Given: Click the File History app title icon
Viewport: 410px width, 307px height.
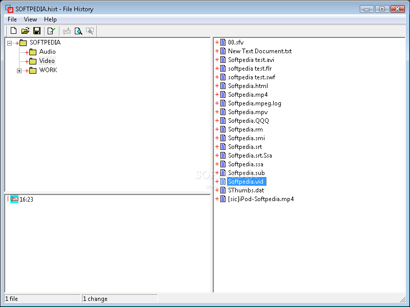Looking at the screenshot, I should 9,9.
